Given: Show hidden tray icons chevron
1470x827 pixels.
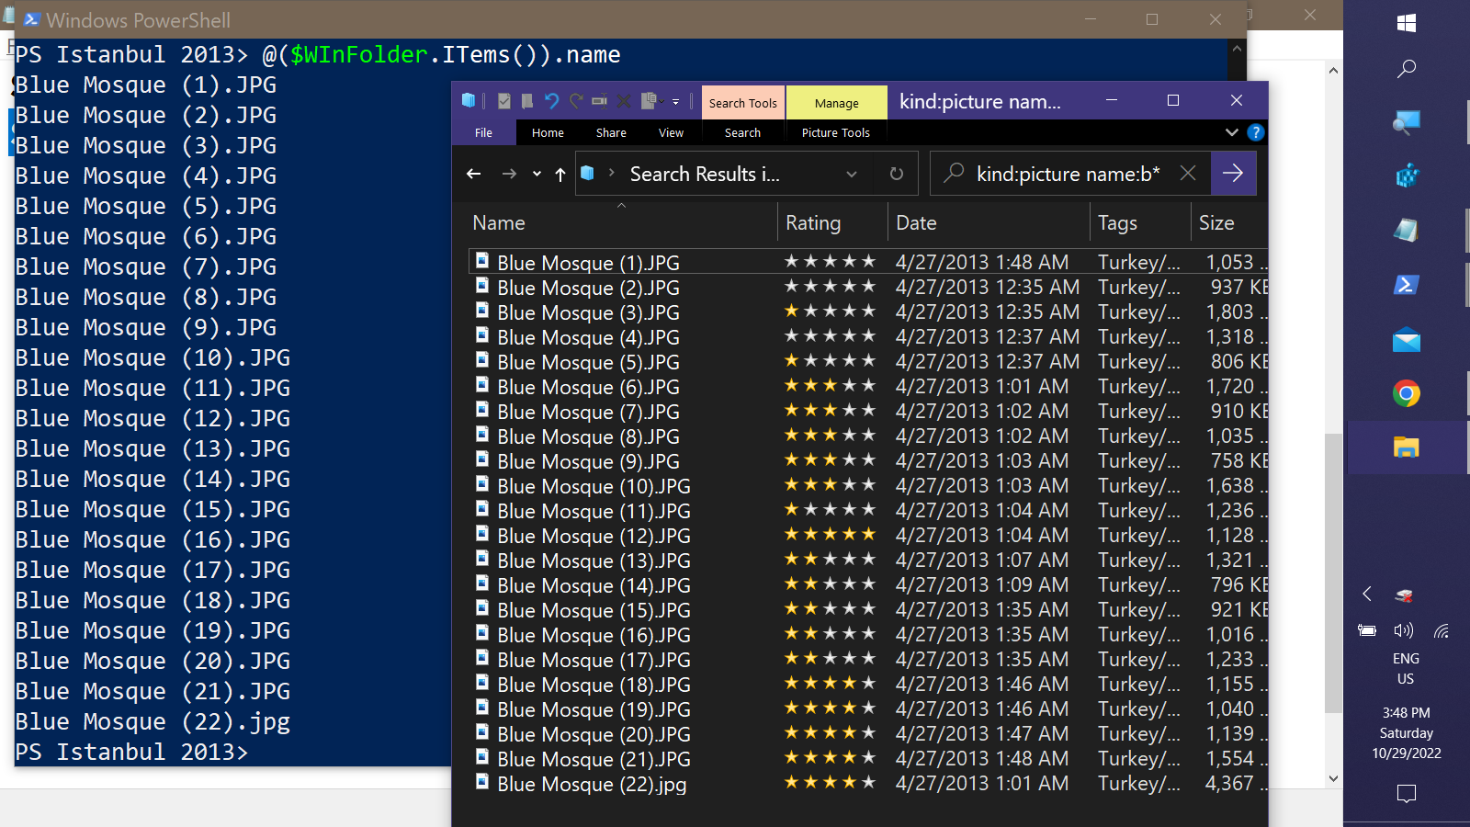Looking at the screenshot, I should click(x=1367, y=594).
